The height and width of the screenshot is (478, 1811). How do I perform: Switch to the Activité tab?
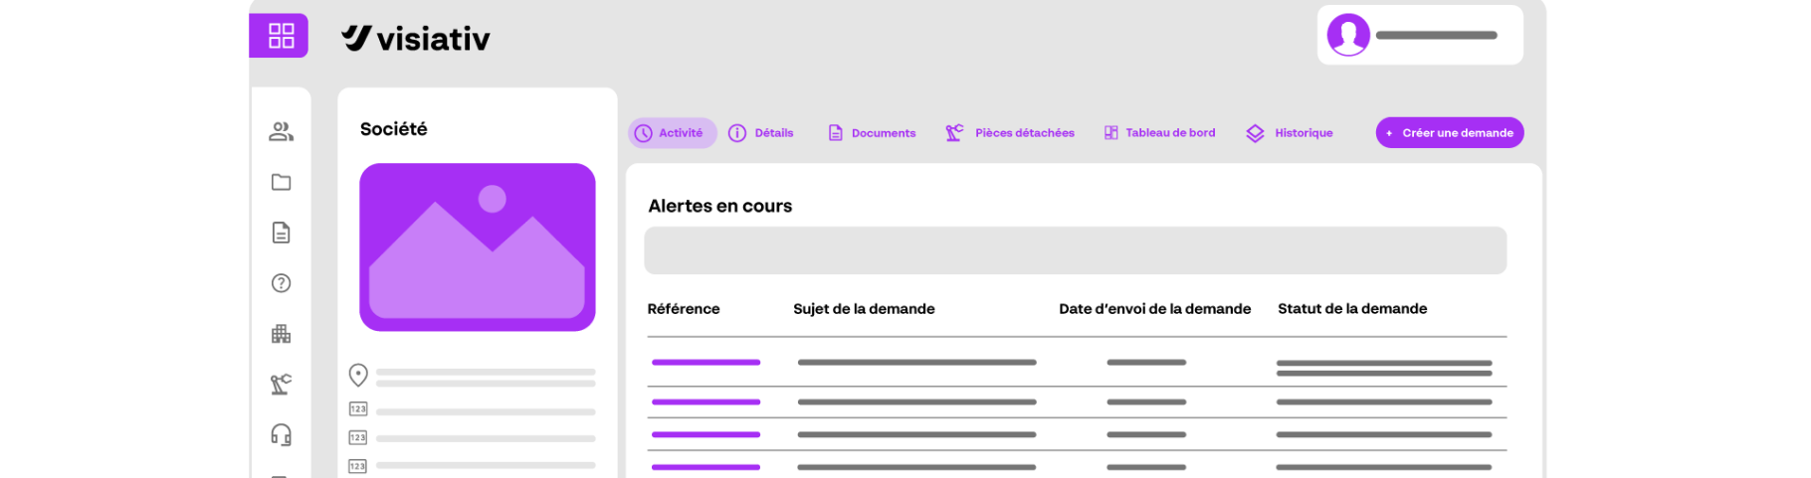(x=672, y=133)
